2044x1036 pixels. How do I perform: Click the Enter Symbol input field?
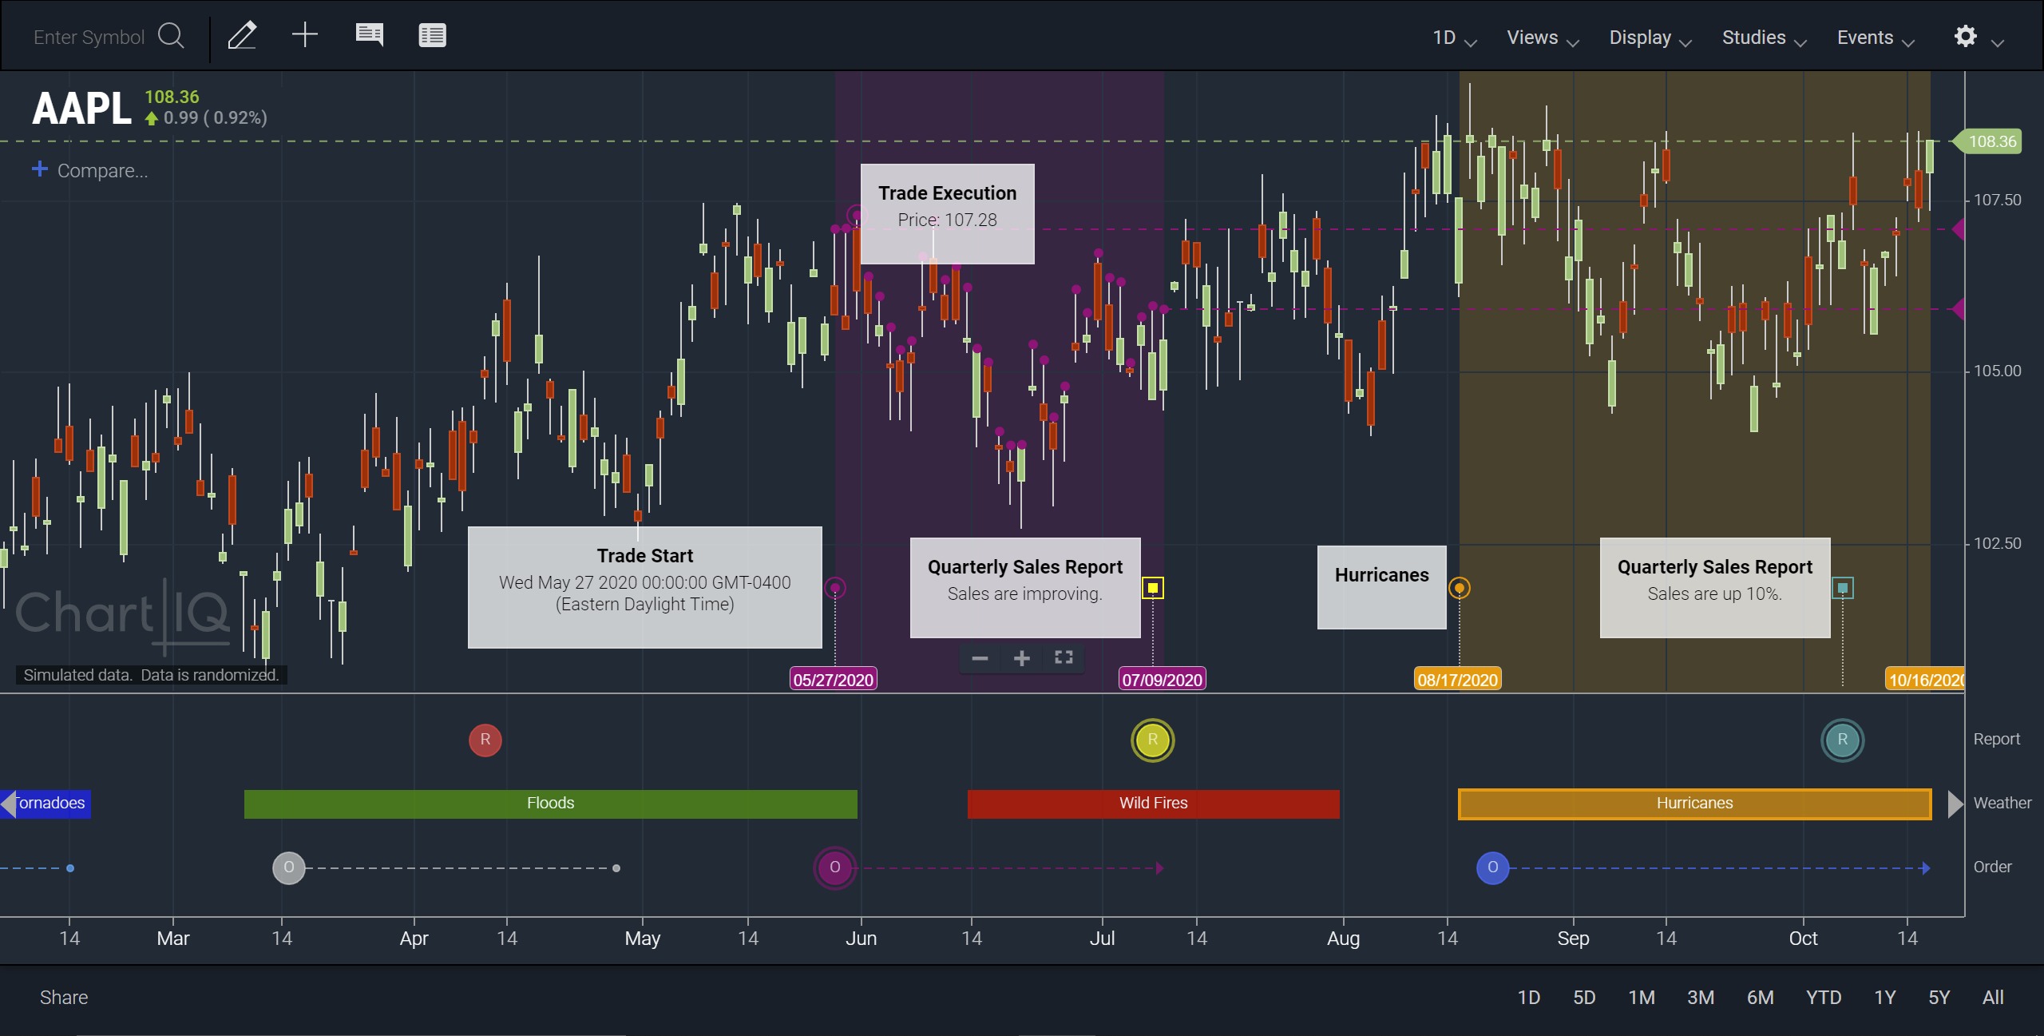[89, 37]
